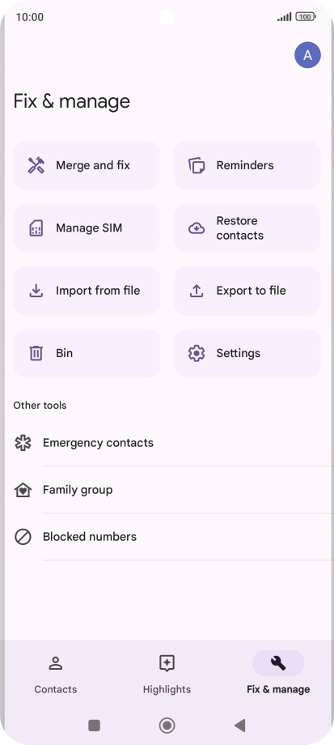Tap the Merge and fix tools icon
Screen dimensions: 334x745
[x=36, y=165]
